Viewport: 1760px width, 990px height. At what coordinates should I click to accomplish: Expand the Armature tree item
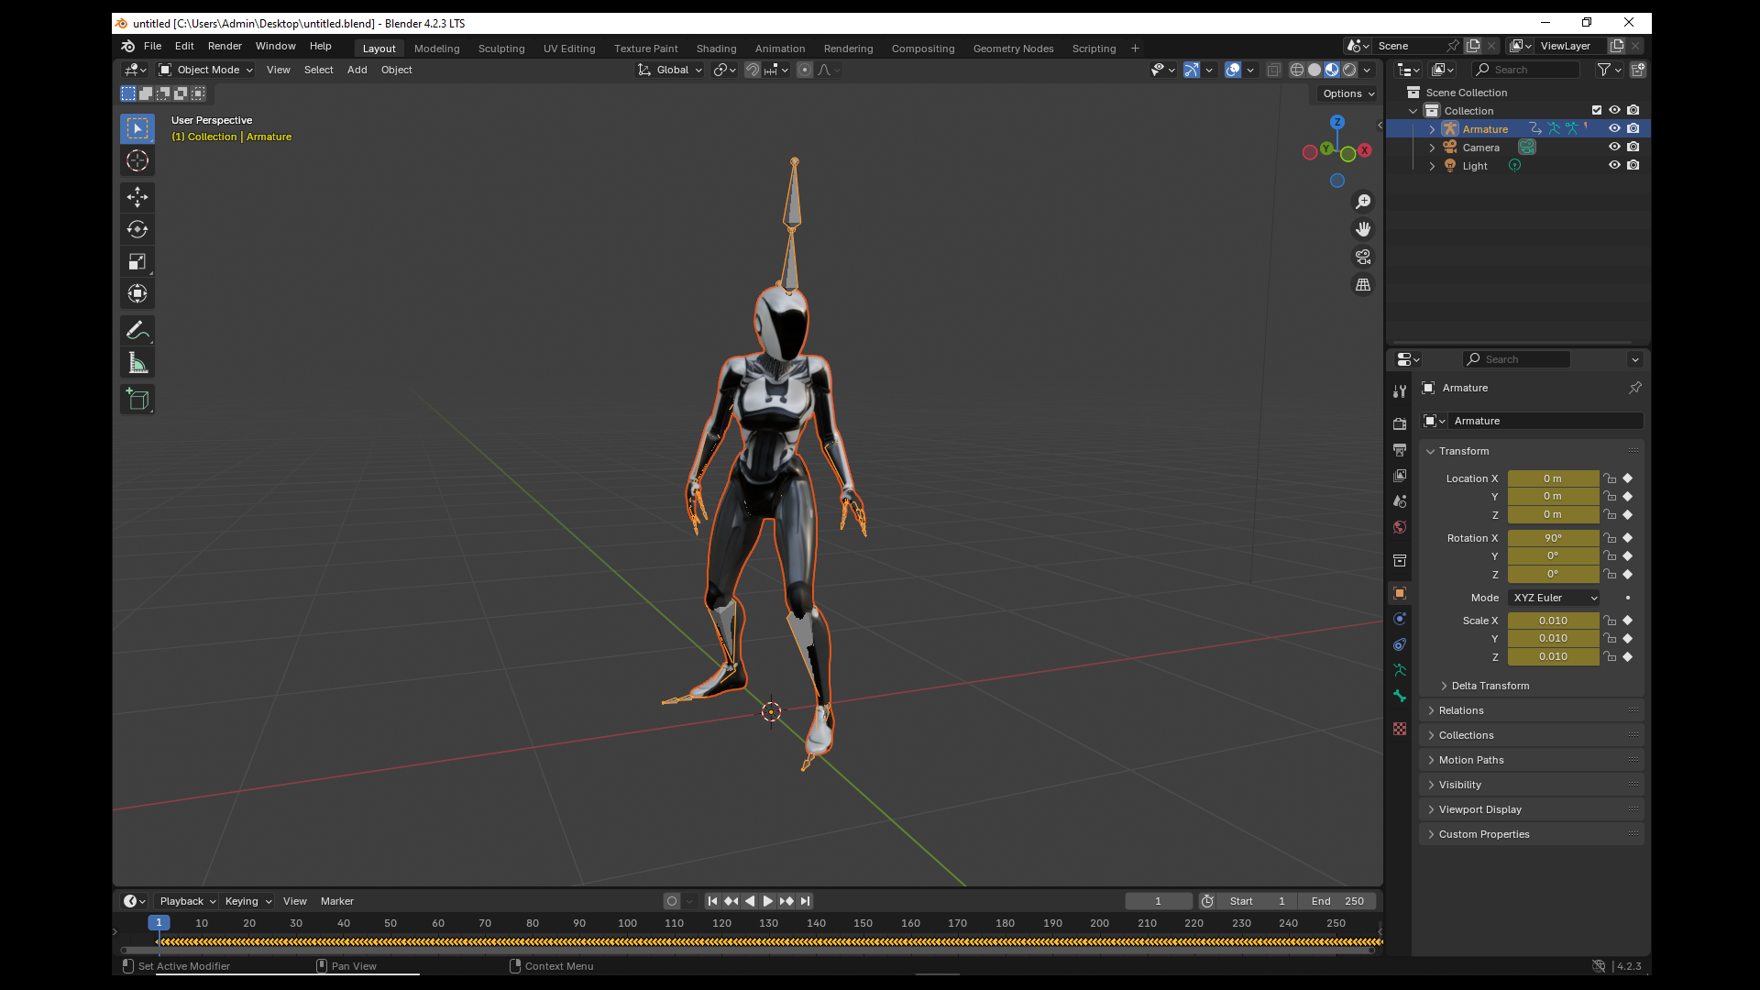tap(1432, 129)
